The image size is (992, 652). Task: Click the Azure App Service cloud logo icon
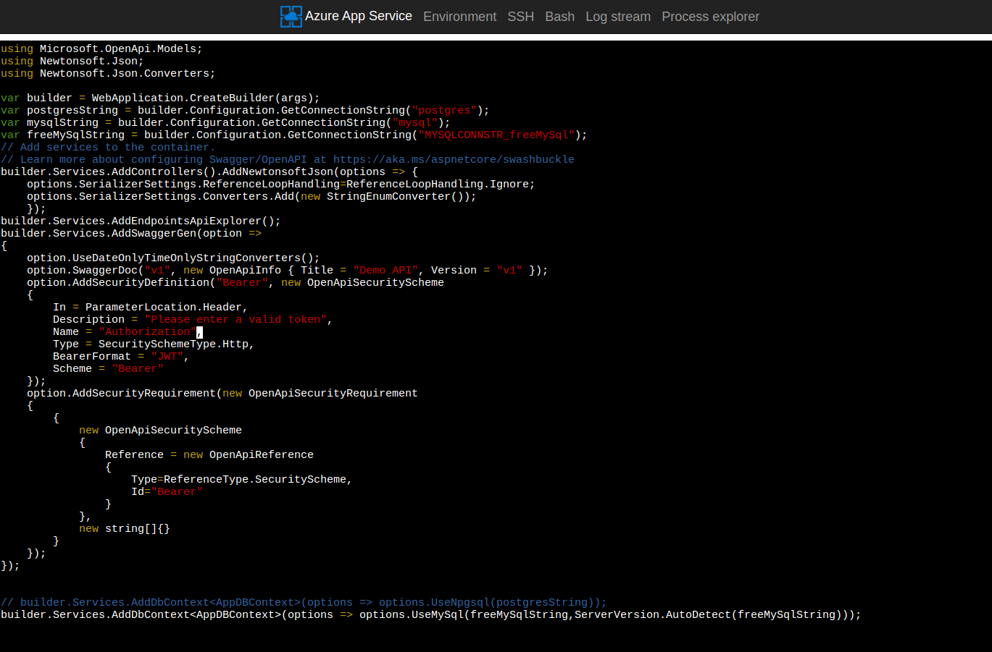click(x=291, y=17)
